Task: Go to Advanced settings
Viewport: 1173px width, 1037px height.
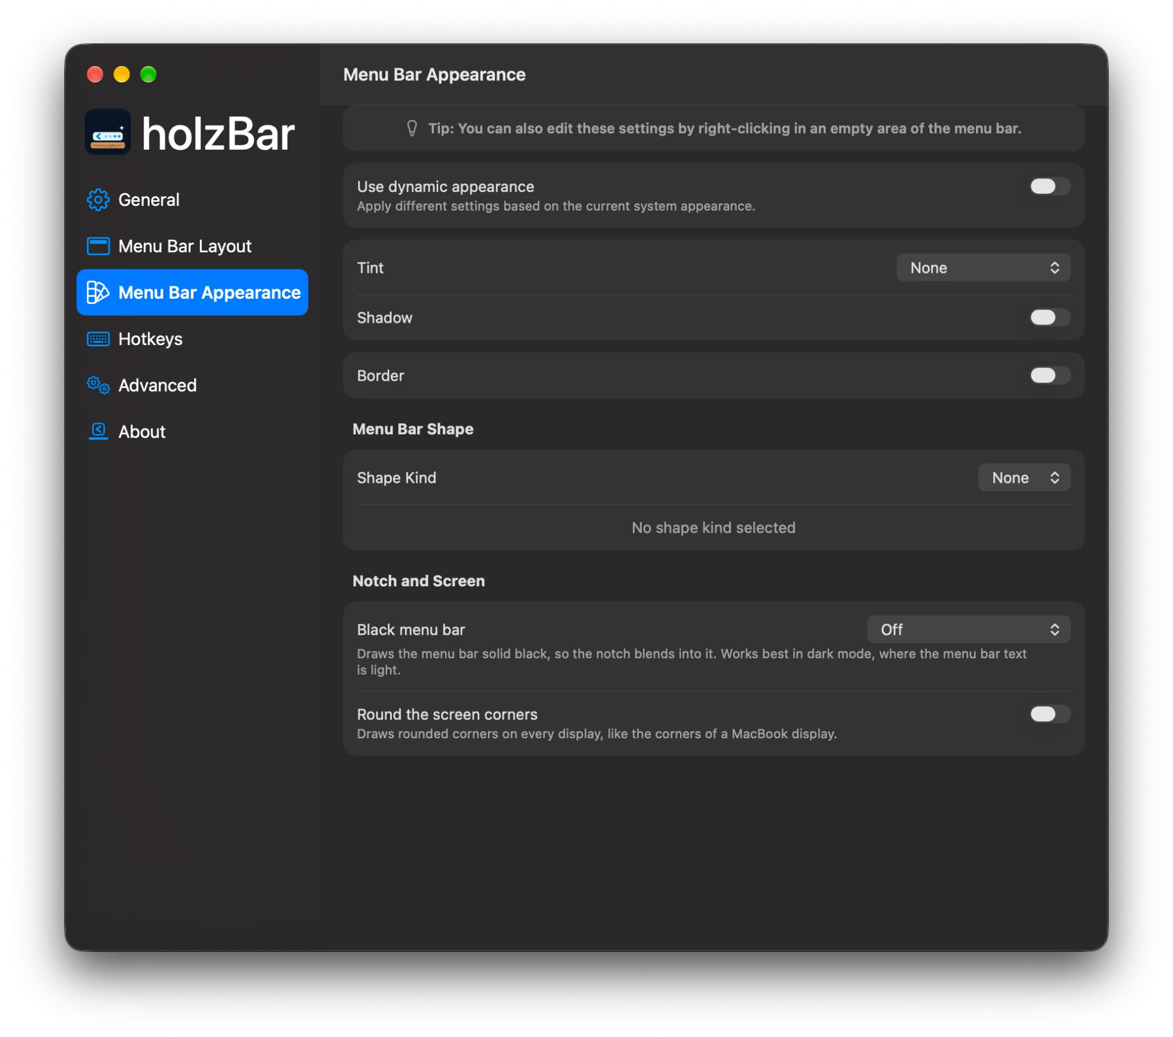Action: point(192,386)
